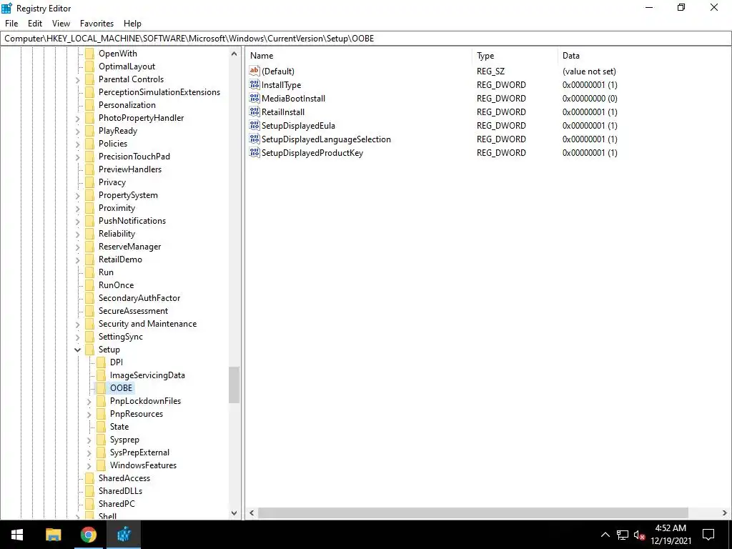The height and width of the screenshot is (549, 732).
Task: Click the SetupDisplayedEula DWORD icon
Action: click(254, 125)
